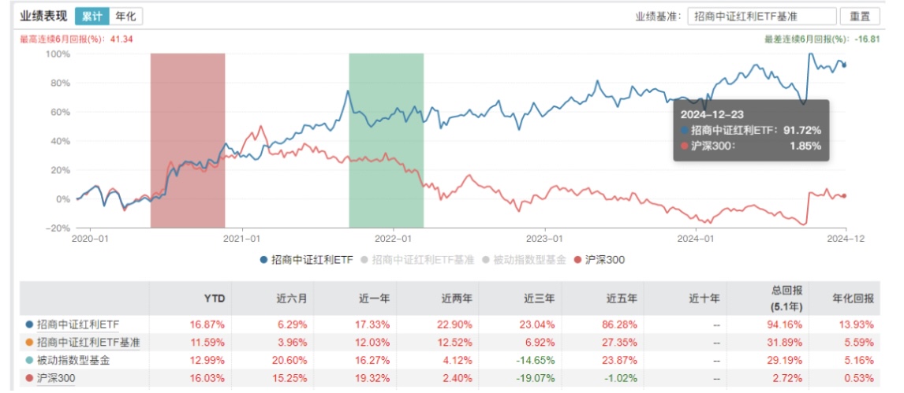Click the YTD column header
This screenshot has height=393, width=904.
(x=215, y=298)
